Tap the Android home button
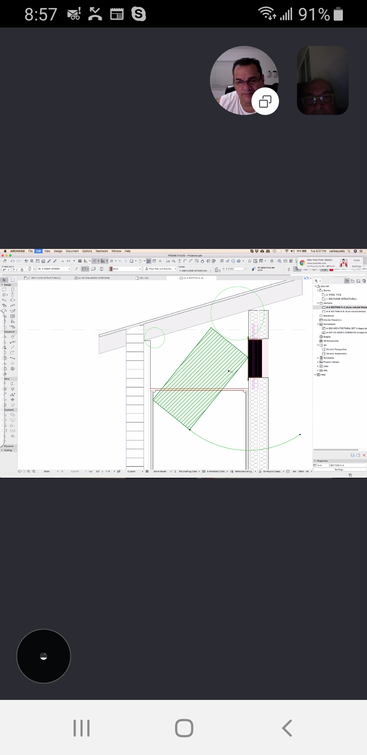The width and height of the screenshot is (367, 755). 184,728
